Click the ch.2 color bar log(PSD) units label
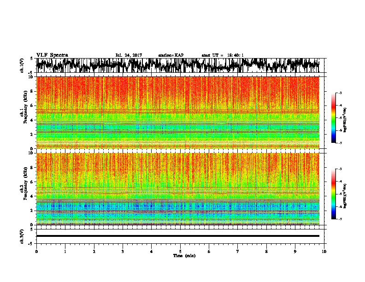Viewport: 365px width, 282px height. click(x=345, y=196)
